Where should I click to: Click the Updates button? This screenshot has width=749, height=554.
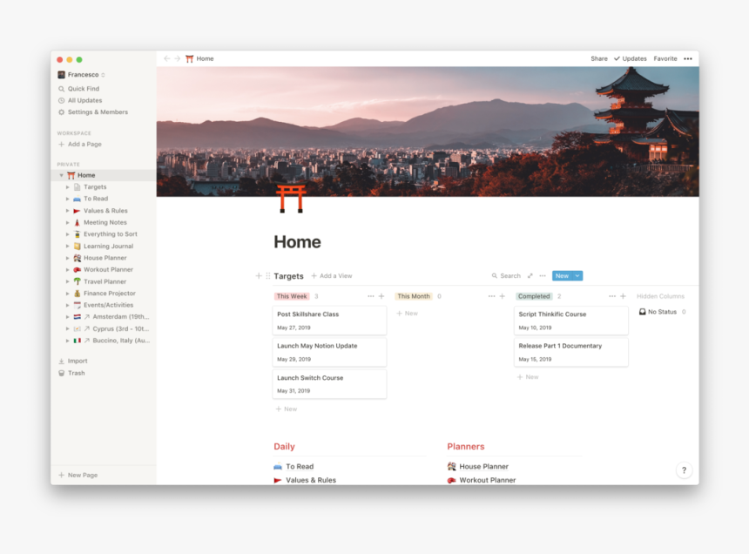630,58
